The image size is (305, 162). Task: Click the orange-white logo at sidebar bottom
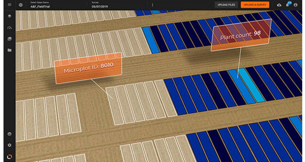click(x=9, y=157)
